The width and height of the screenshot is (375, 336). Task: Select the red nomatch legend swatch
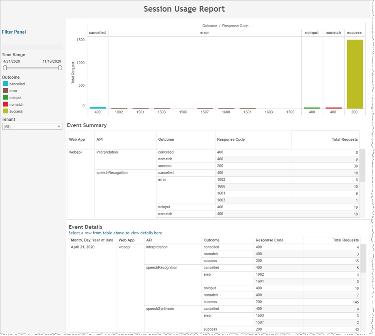(5, 105)
